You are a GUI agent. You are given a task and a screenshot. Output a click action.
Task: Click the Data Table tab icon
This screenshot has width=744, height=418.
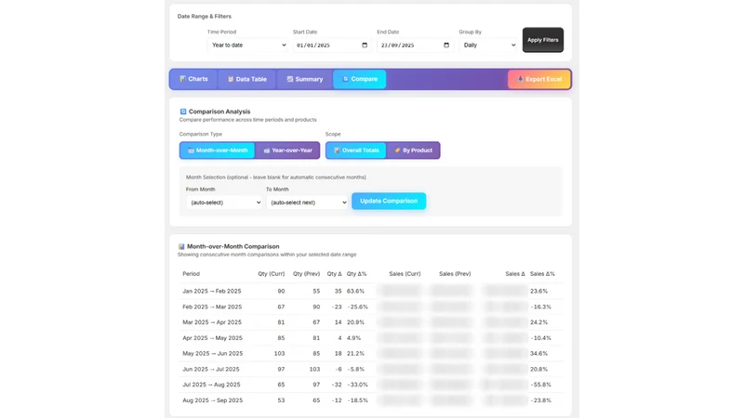[x=231, y=79]
